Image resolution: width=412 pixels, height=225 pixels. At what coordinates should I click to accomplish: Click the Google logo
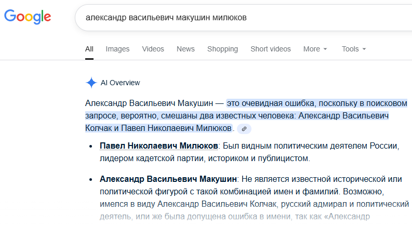[28, 17]
